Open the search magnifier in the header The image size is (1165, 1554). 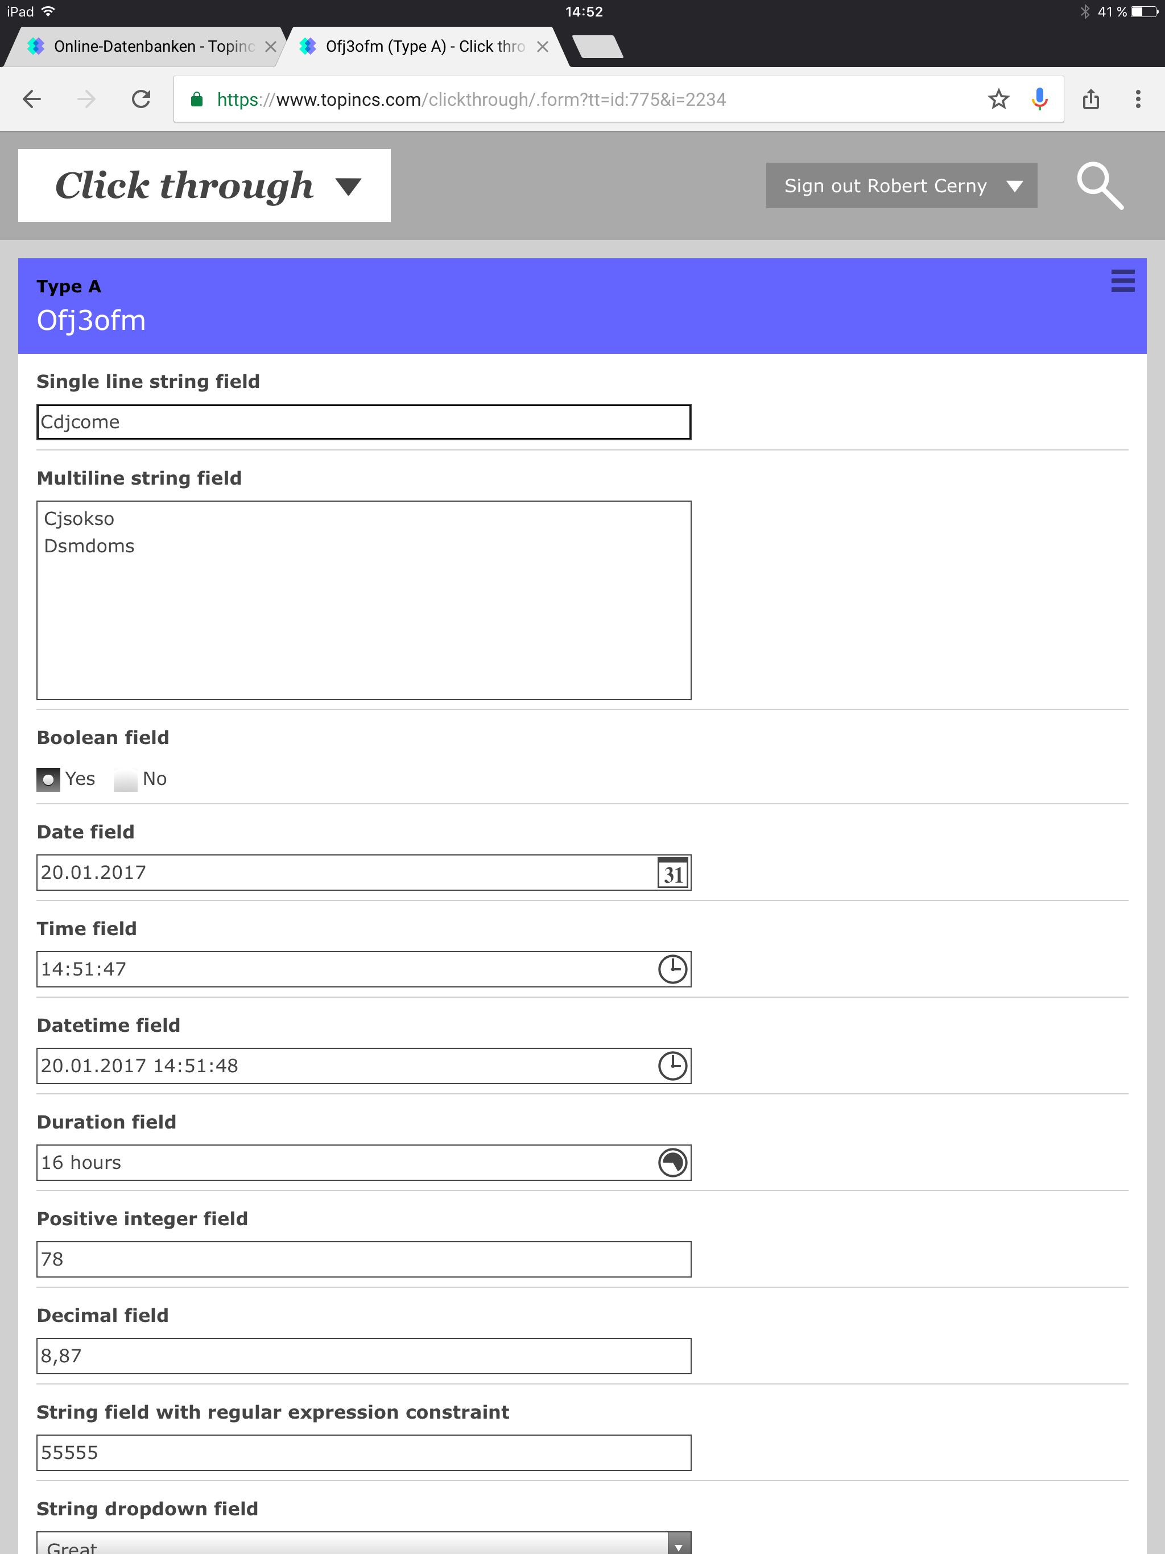[x=1099, y=186]
